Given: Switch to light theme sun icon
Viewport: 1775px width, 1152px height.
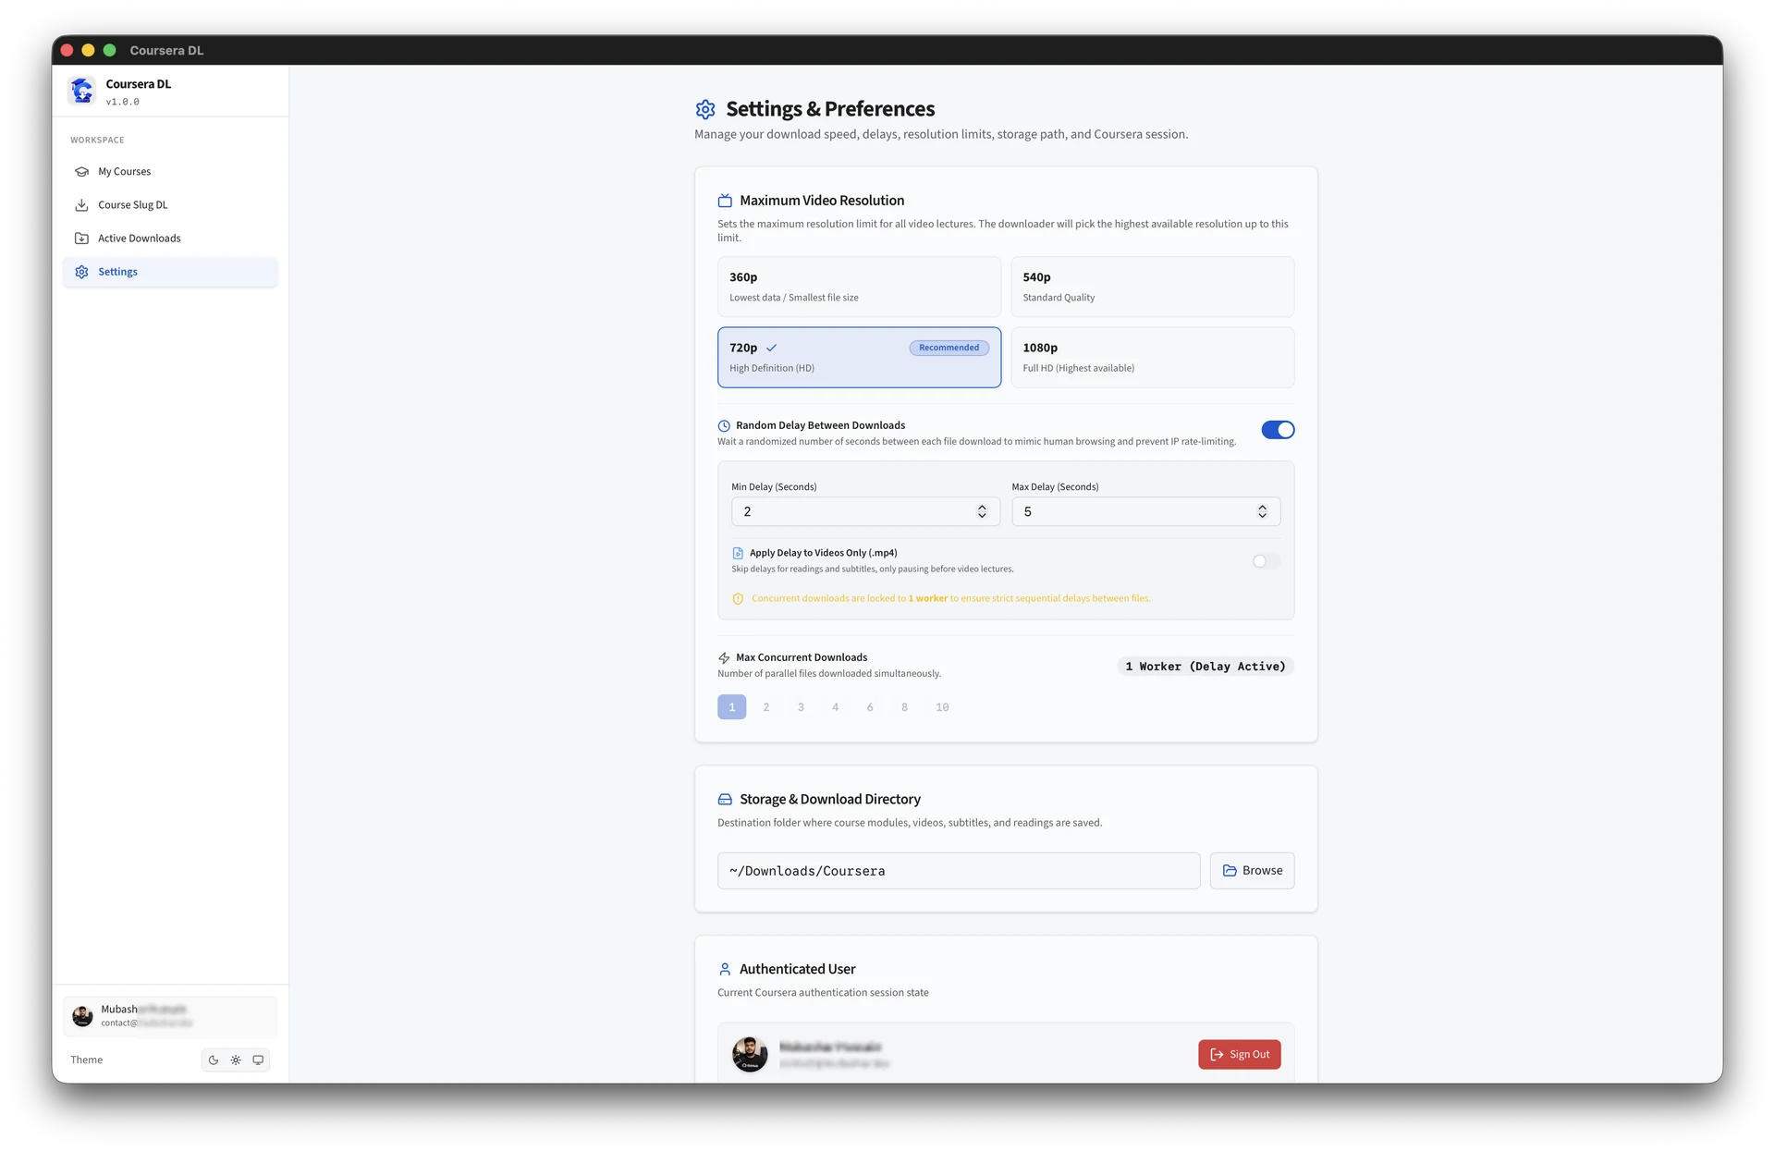Looking at the screenshot, I should coord(236,1060).
